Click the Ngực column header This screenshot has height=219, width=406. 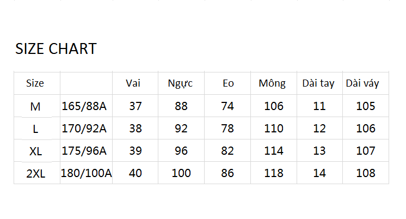180,84
